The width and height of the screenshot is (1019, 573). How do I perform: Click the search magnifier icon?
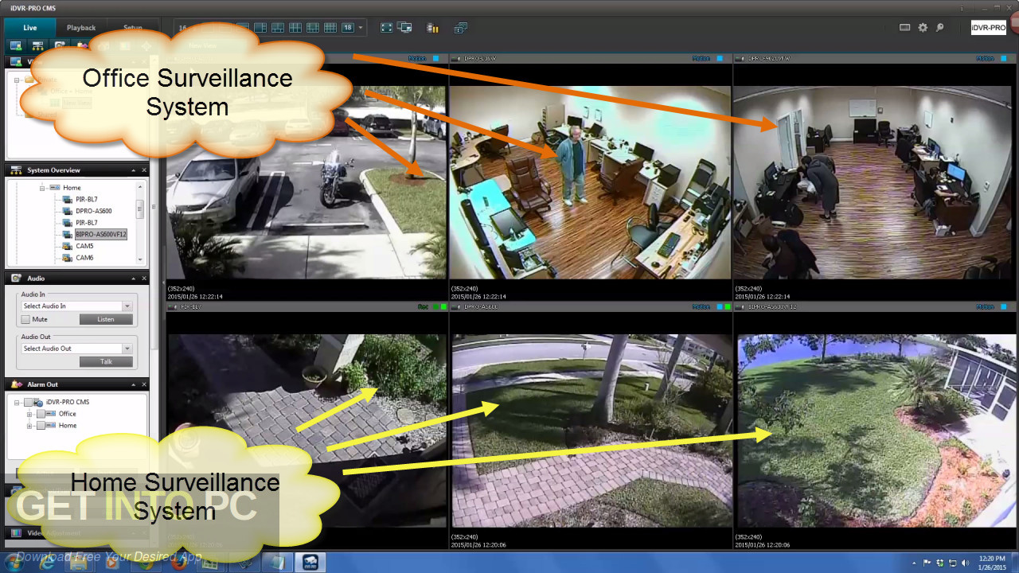click(x=939, y=26)
